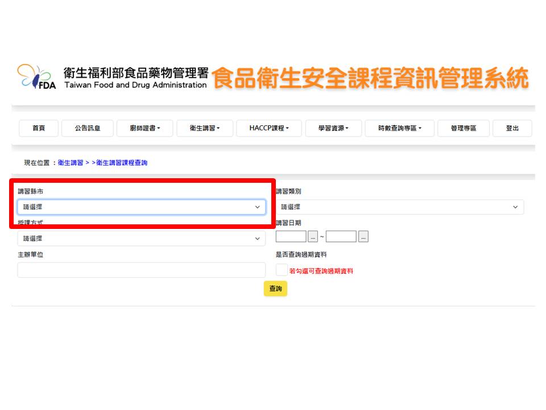Screen dimensions: 546x410
Task: Expand the 講習縣市 dropdown
Action: [141, 207]
